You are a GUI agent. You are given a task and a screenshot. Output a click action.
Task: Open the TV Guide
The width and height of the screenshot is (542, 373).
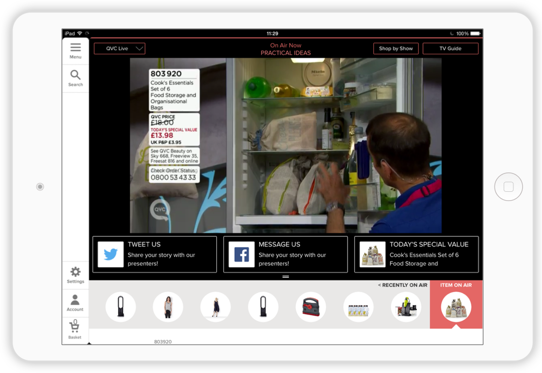pos(450,48)
